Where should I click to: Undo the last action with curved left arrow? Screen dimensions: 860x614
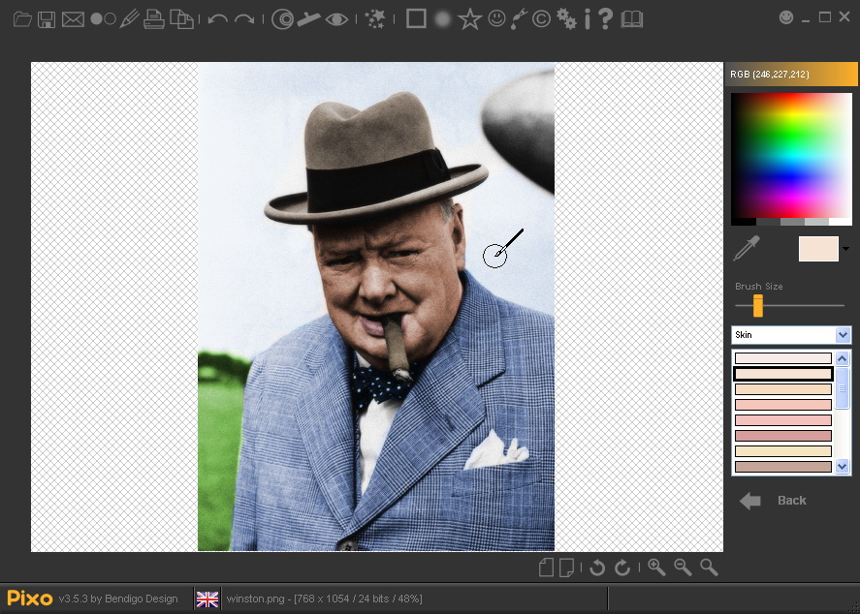tap(218, 19)
